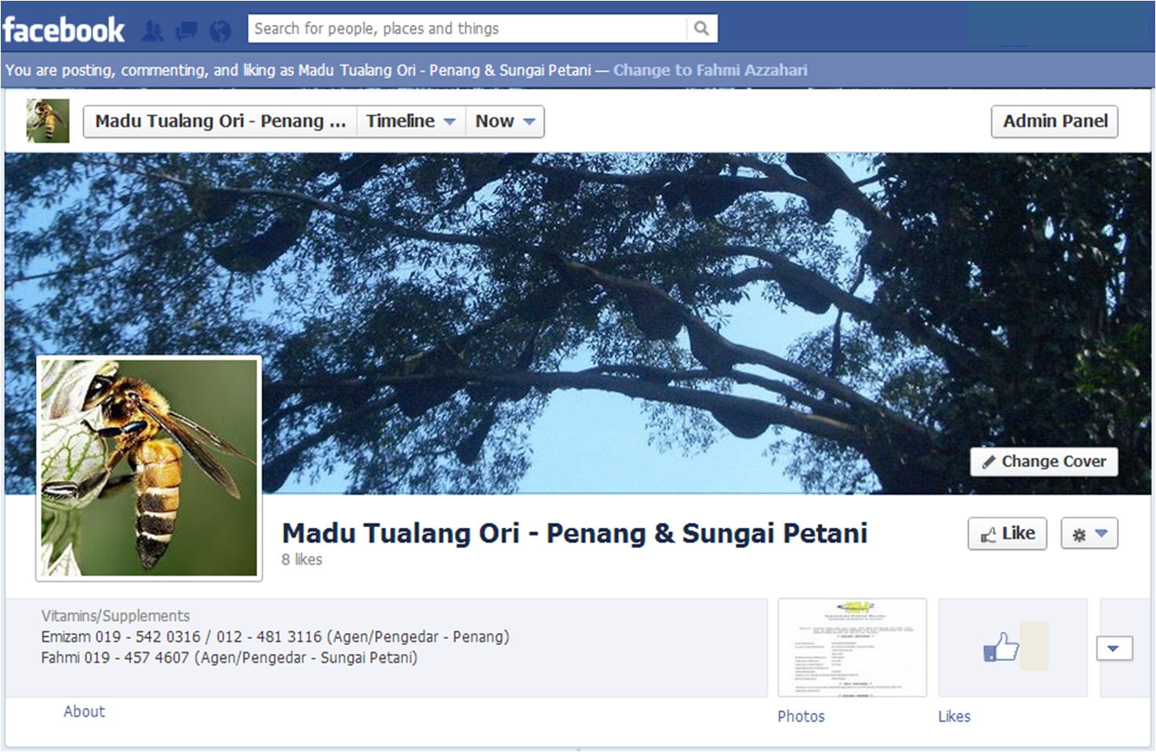This screenshot has height=752, width=1156.
Task: Click 'Change to Fahmi Azzahari' link
Action: 710,70
